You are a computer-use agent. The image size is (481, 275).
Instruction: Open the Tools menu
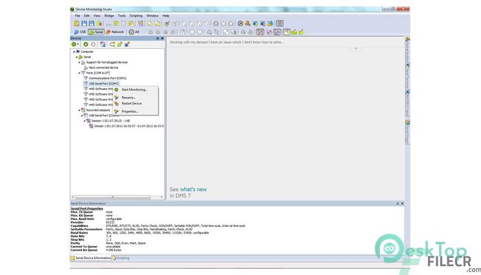(x=122, y=16)
